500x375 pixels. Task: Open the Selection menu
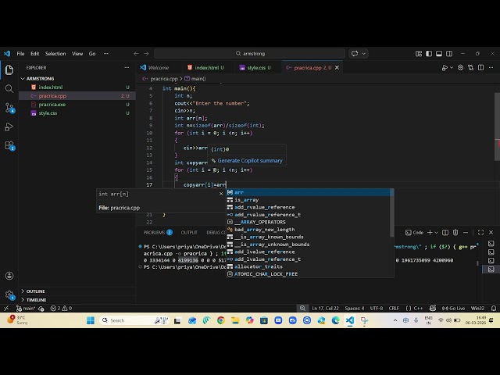tap(55, 54)
